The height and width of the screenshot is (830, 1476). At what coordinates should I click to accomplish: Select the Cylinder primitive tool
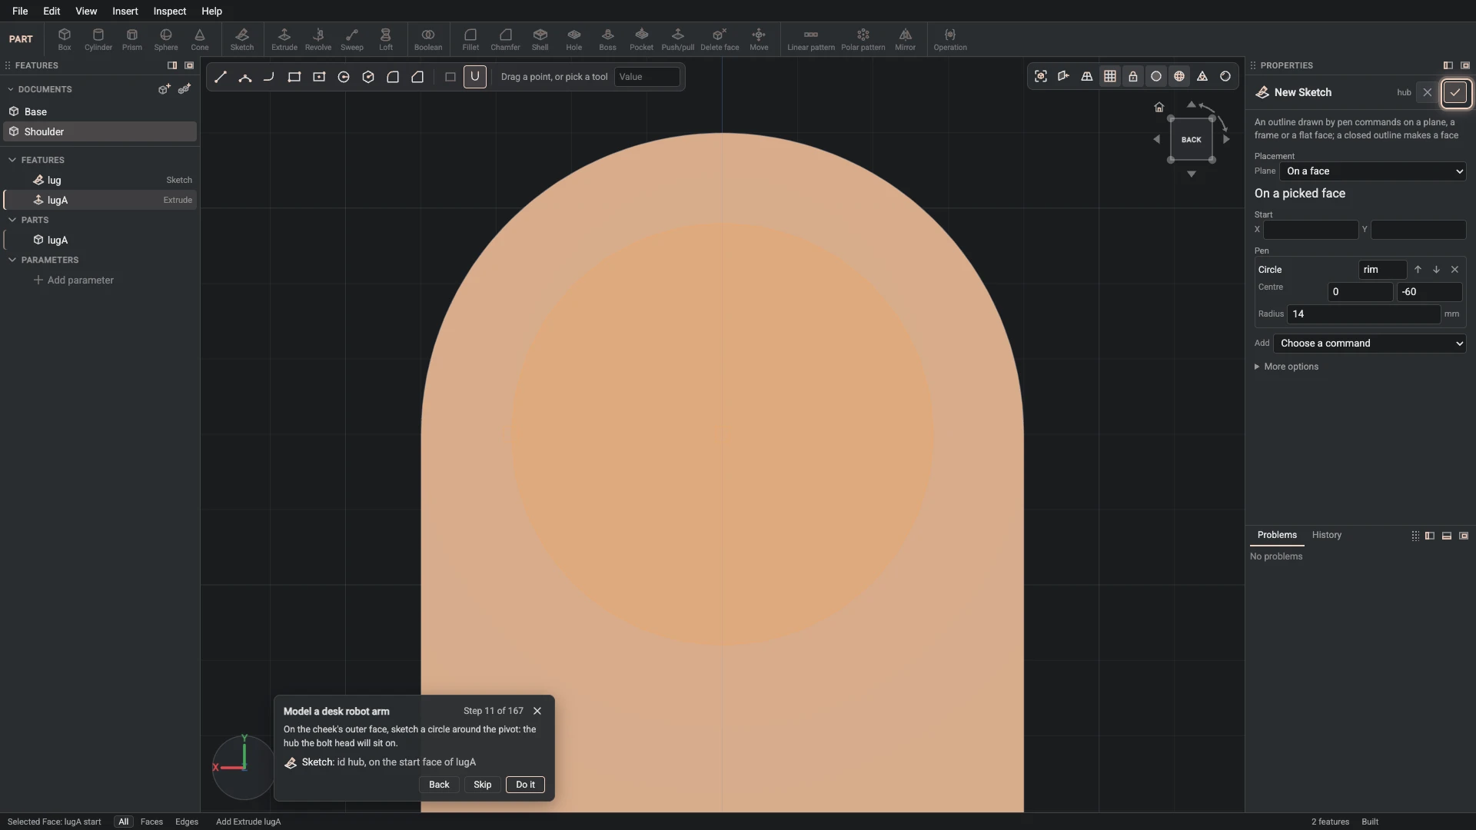pyautogui.click(x=98, y=39)
